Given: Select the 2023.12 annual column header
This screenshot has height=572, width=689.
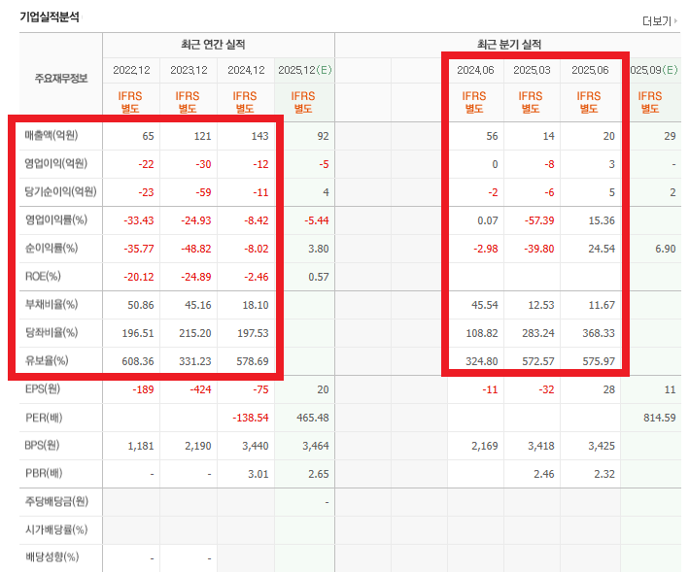Looking at the screenshot, I should click(189, 70).
